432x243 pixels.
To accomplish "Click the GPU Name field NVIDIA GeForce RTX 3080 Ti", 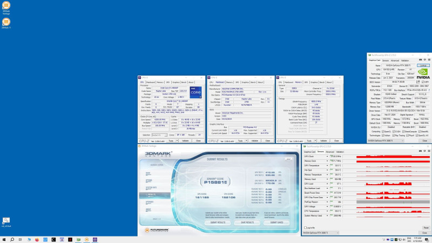I will [x=399, y=65].
